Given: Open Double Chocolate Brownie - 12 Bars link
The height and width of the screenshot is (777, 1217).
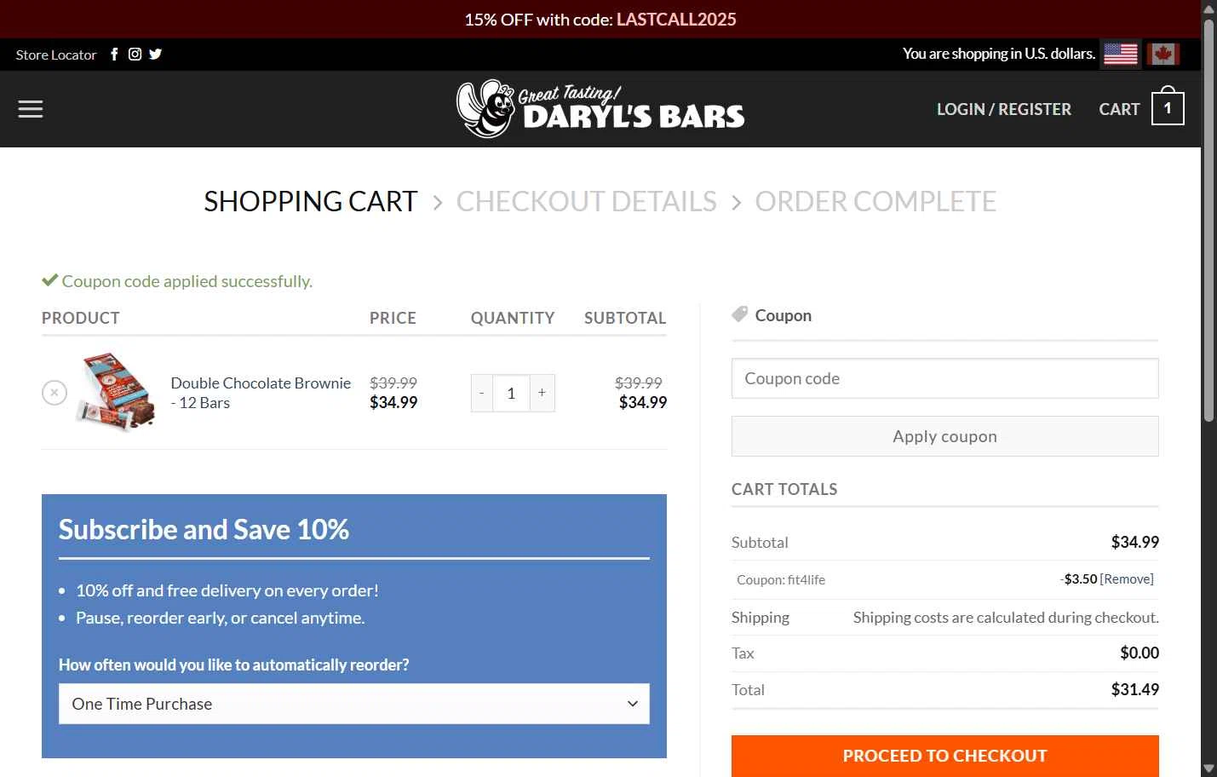Looking at the screenshot, I should [261, 393].
